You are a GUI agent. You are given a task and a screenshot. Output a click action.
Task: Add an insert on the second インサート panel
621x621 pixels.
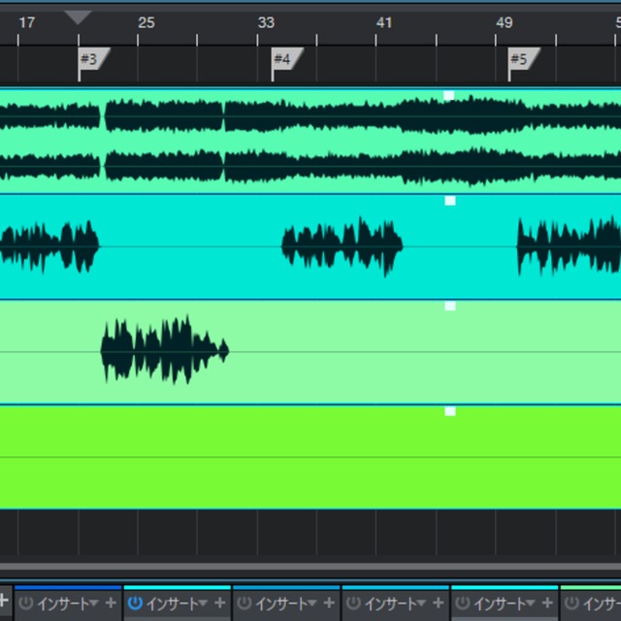pyautogui.click(x=219, y=604)
